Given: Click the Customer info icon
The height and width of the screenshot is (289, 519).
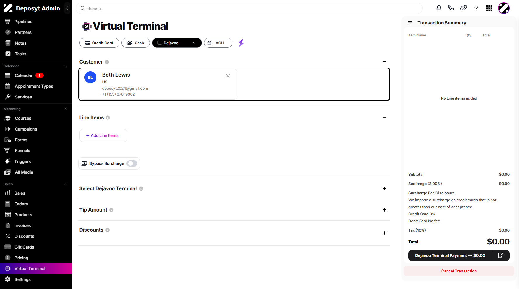Looking at the screenshot, I should [x=107, y=62].
